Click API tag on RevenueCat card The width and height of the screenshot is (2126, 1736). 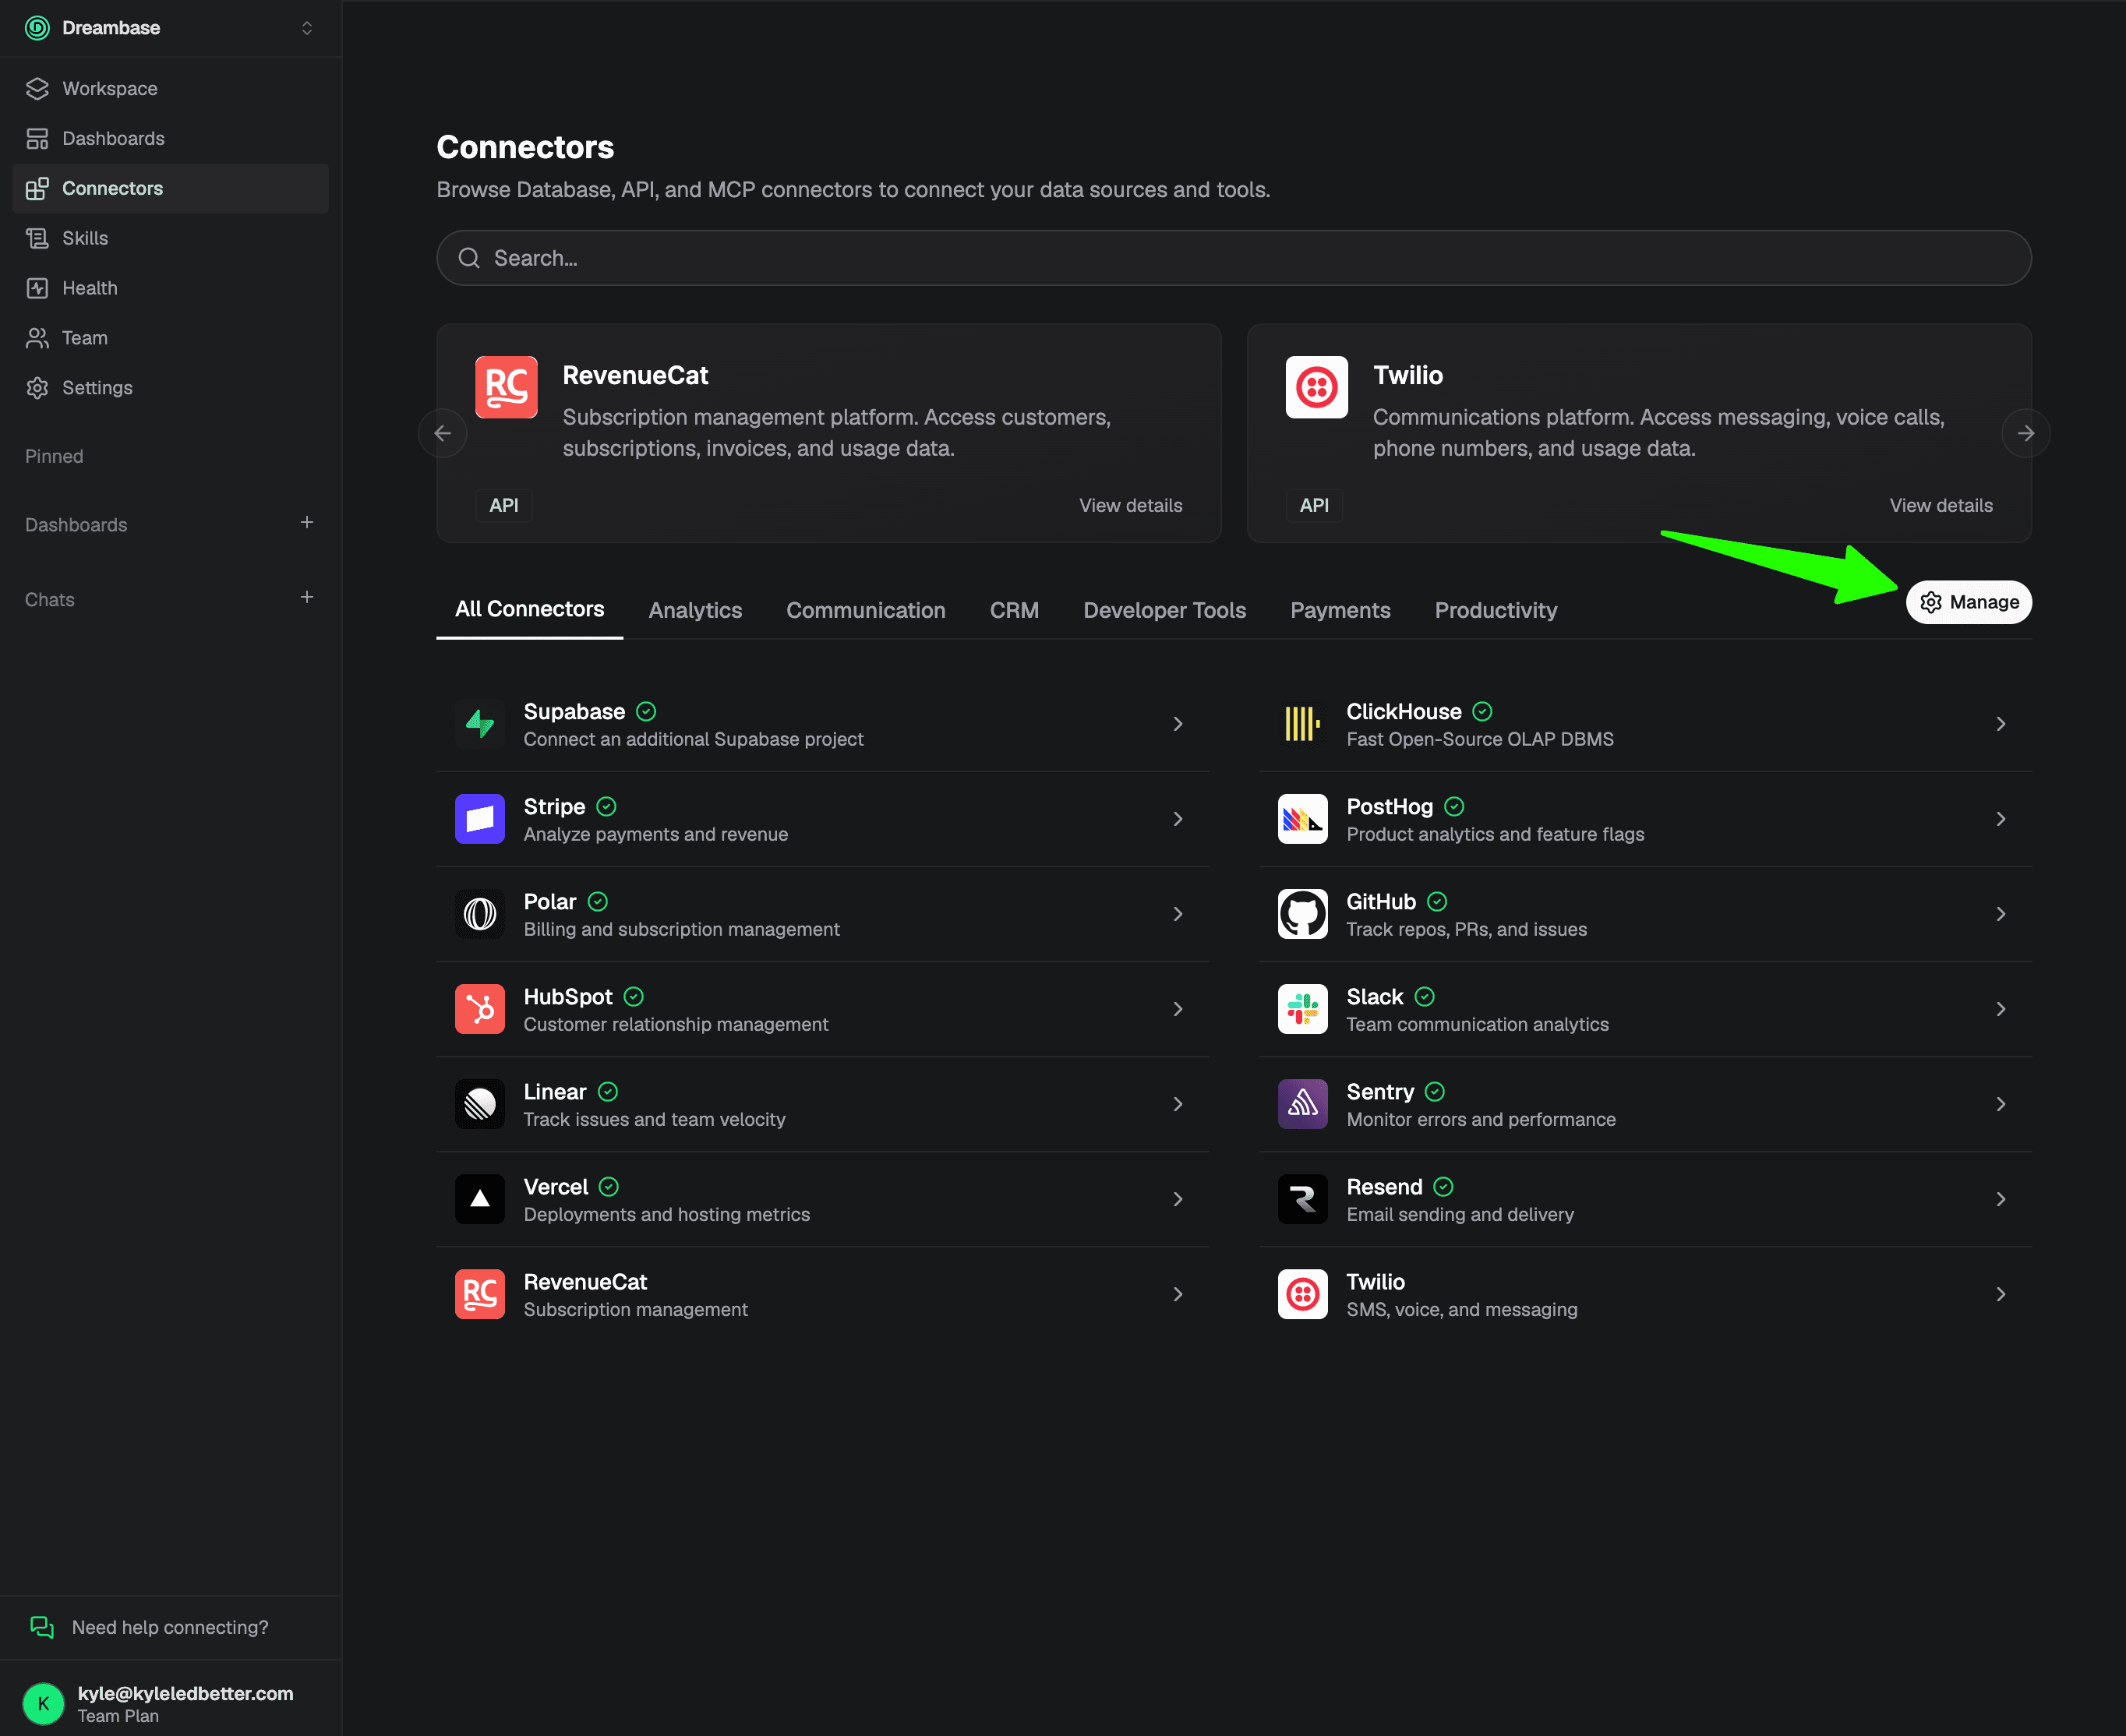(x=504, y=506)
